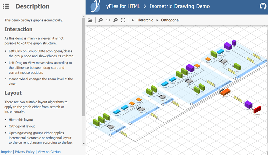Reset zoom to 1:1
This screenshot has width=268, height=158.
[108, 20]
